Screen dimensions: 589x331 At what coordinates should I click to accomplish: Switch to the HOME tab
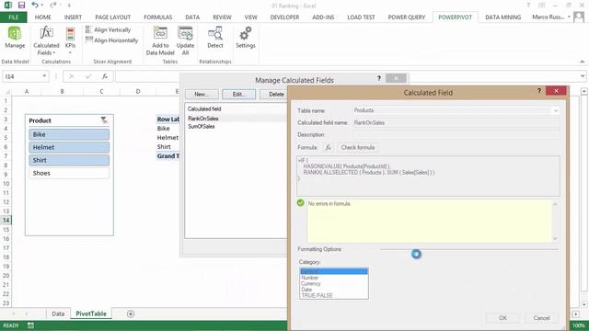click(x=43, y=17)
